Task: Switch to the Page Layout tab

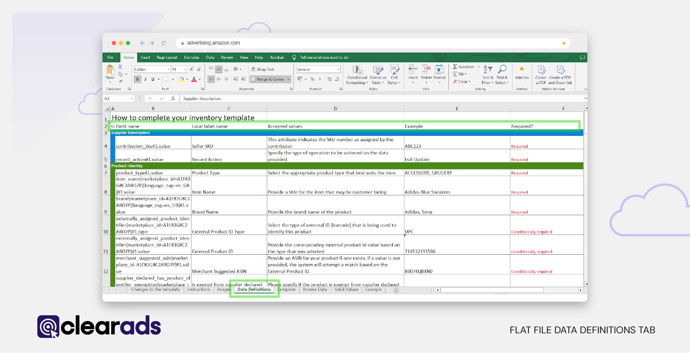Action: (167, 58)
